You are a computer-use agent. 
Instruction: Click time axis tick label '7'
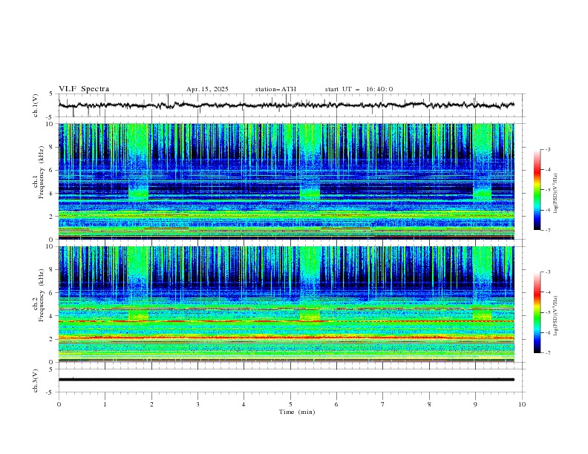[x=382, y=404]
